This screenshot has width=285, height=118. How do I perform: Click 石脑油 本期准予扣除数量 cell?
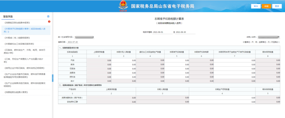[177, 68]
